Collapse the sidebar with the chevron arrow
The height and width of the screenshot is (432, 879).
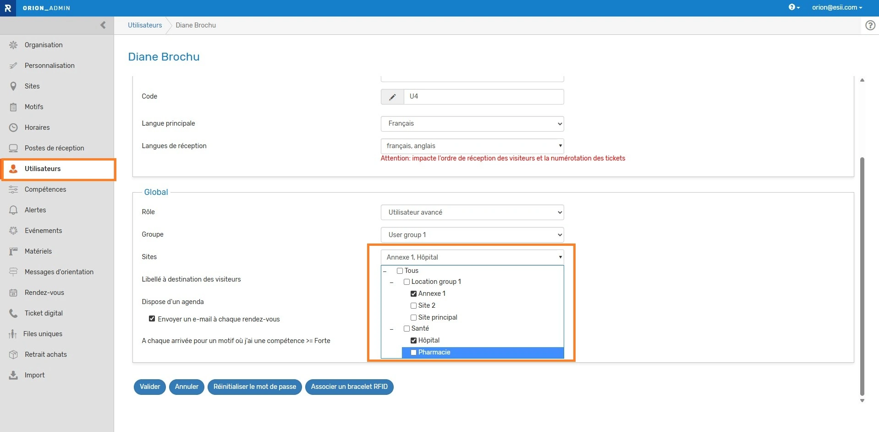click(103, 25)
